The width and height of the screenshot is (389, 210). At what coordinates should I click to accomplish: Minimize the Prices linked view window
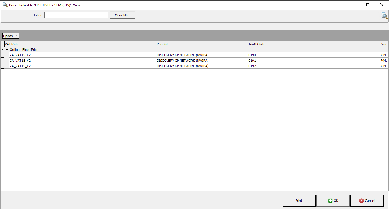pos(354,5)
